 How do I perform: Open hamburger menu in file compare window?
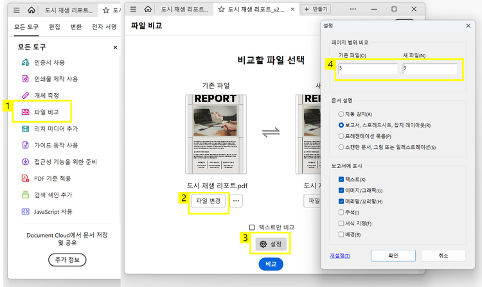(x=133, y=9)
